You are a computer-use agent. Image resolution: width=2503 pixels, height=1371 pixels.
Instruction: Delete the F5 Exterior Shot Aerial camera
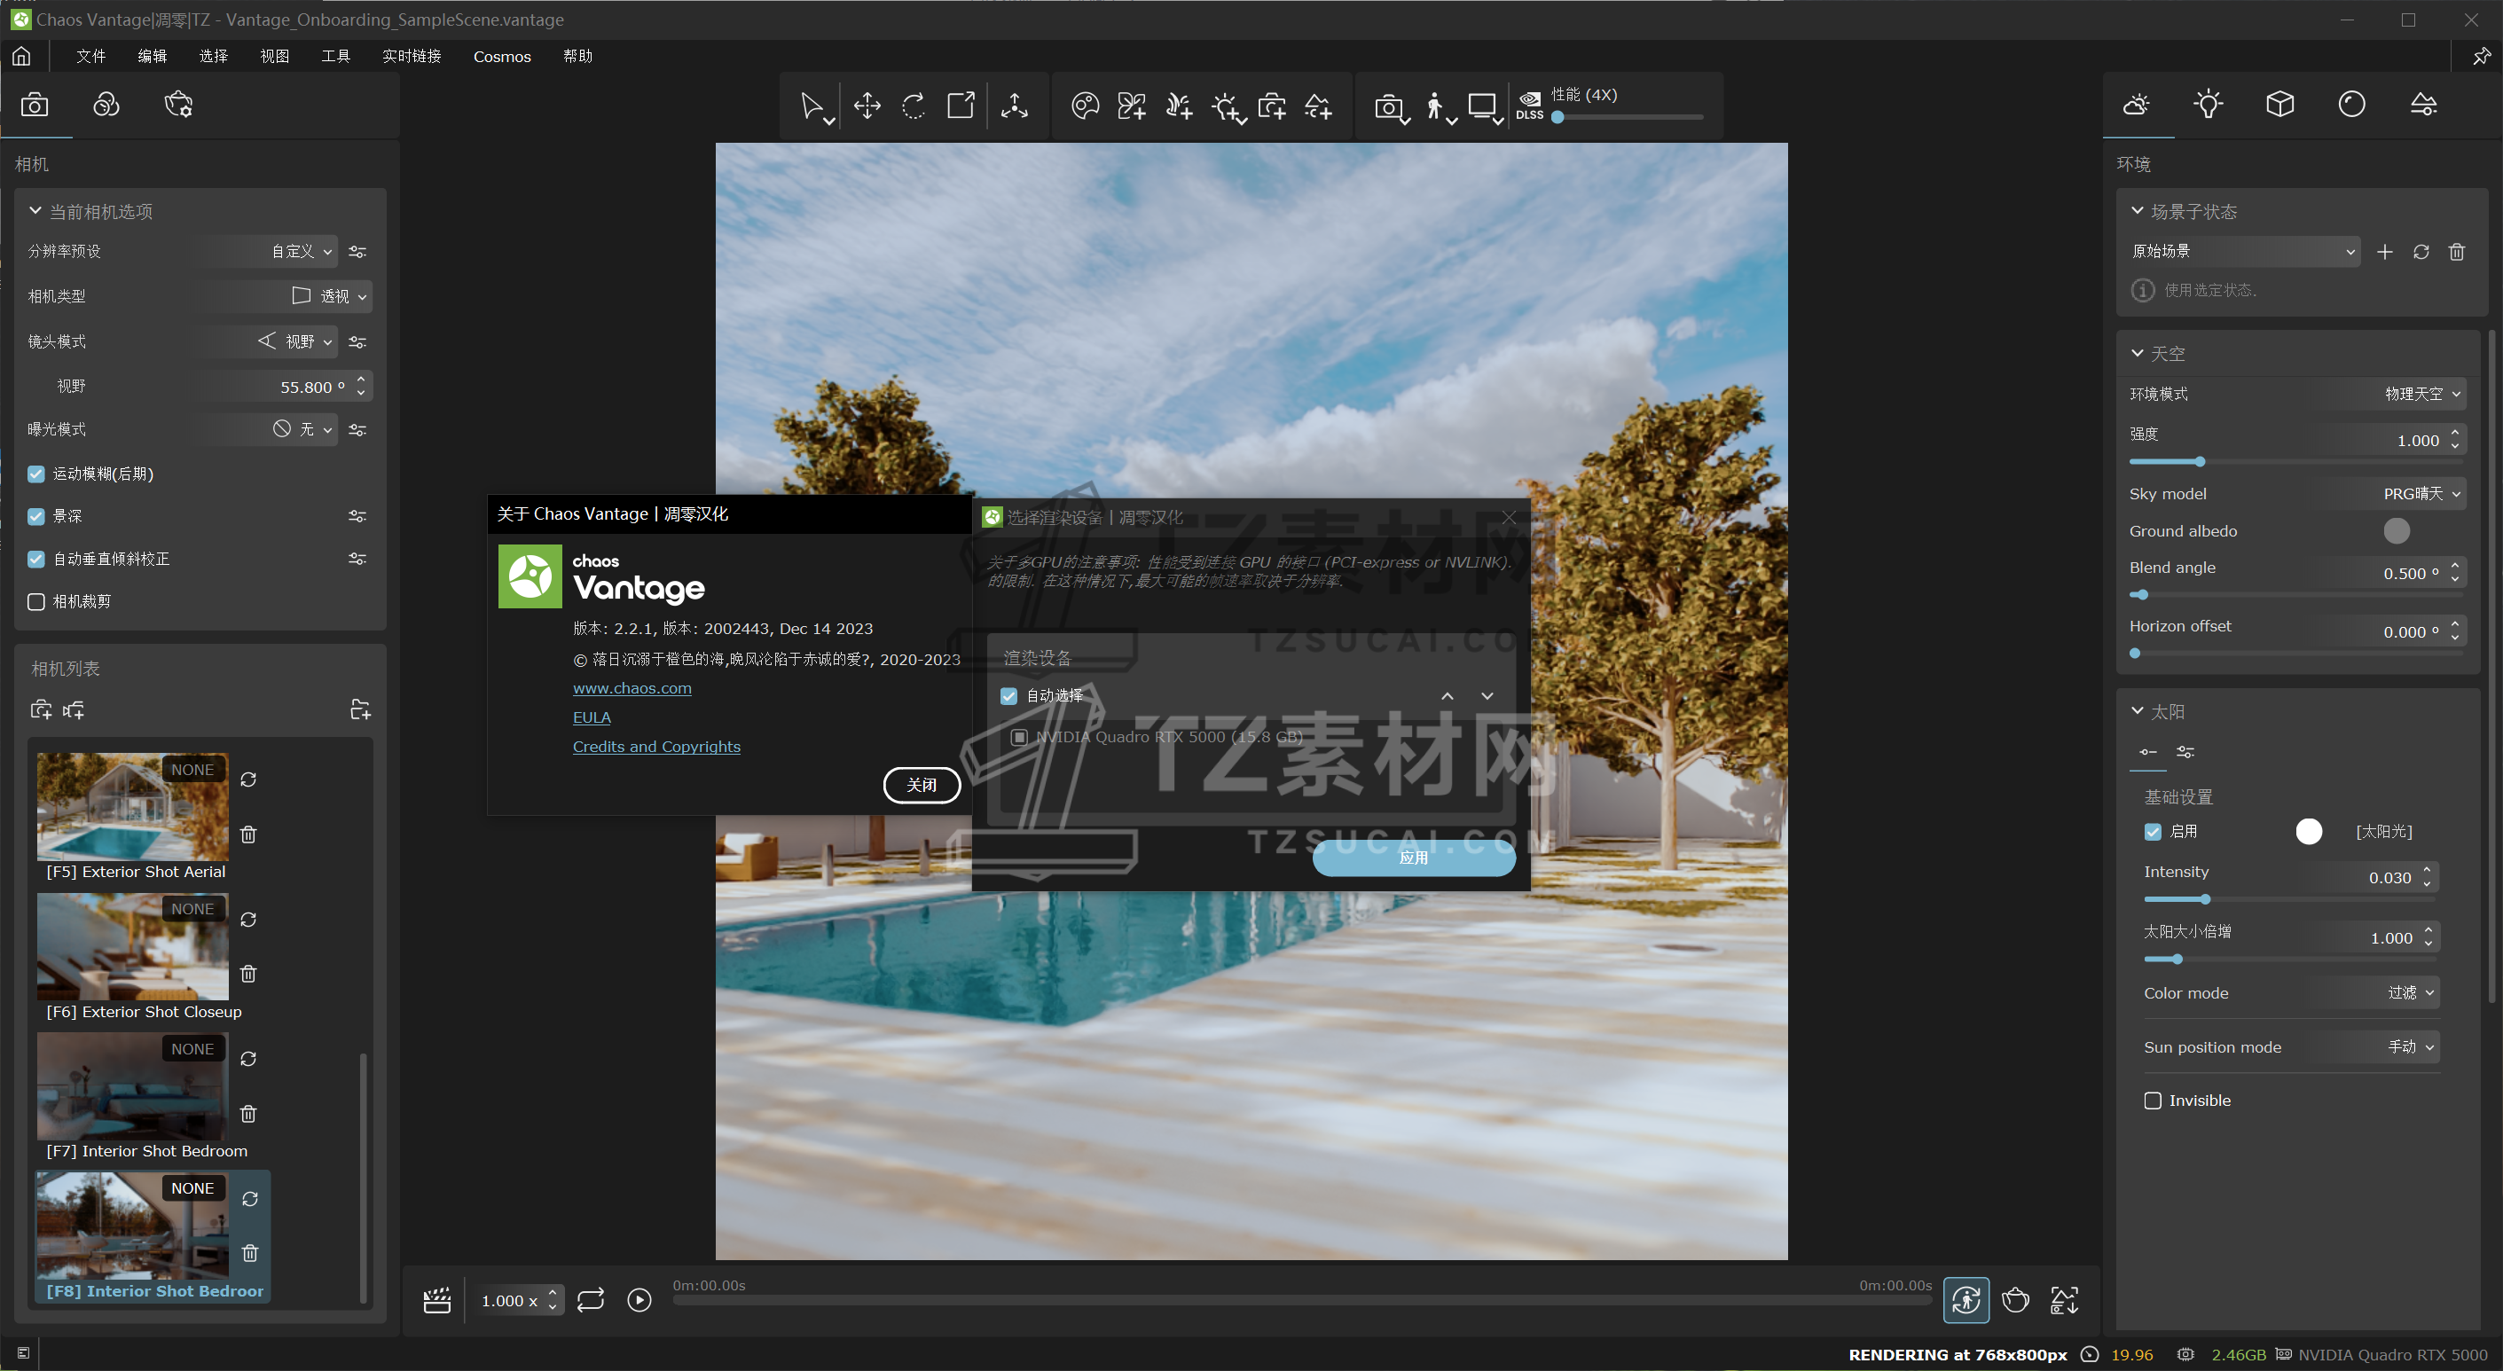click(248, 834)
